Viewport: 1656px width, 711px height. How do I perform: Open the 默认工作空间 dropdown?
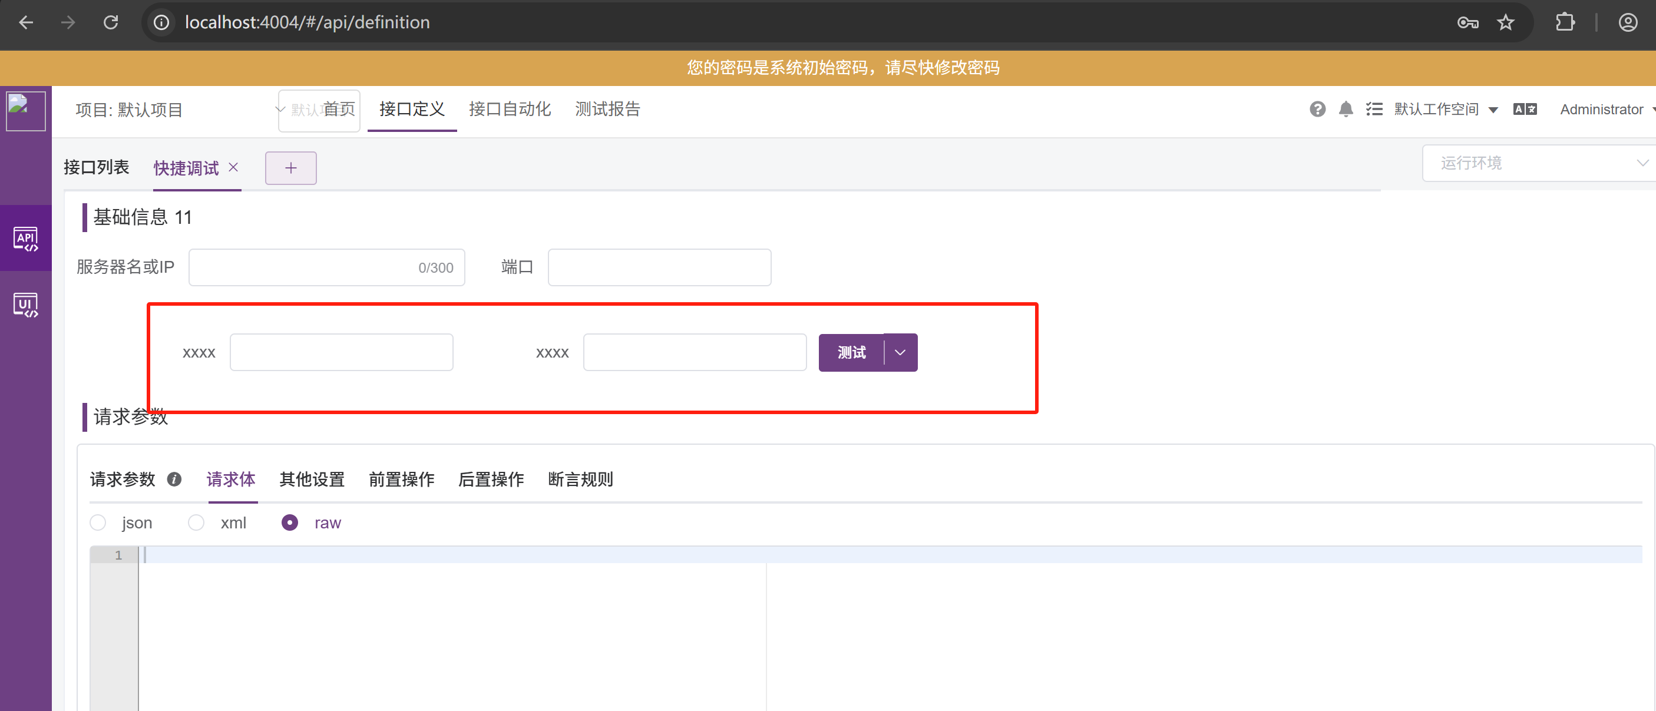pyautogui.click(x=1446, y=110)
